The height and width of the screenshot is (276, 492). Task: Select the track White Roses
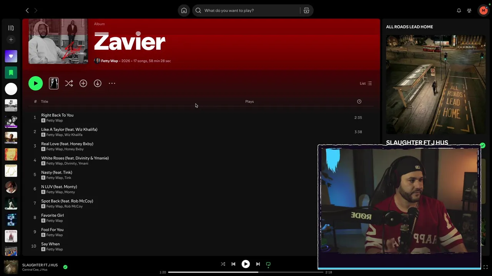point(75,158)
